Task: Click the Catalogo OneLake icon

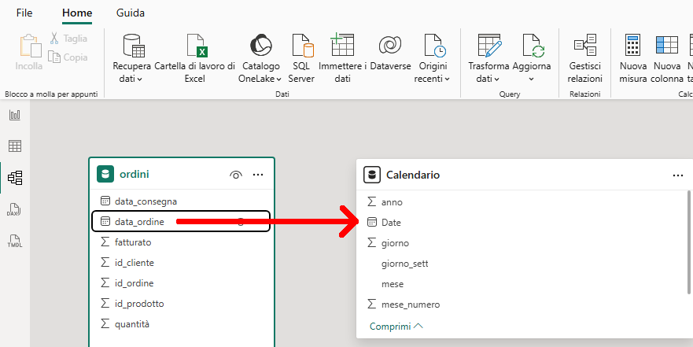Action: tap(260, 46)
